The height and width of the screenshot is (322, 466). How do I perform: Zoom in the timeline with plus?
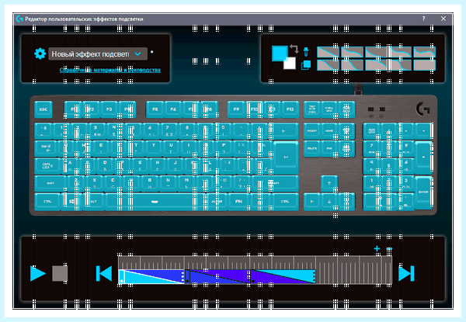pos(377,248)
